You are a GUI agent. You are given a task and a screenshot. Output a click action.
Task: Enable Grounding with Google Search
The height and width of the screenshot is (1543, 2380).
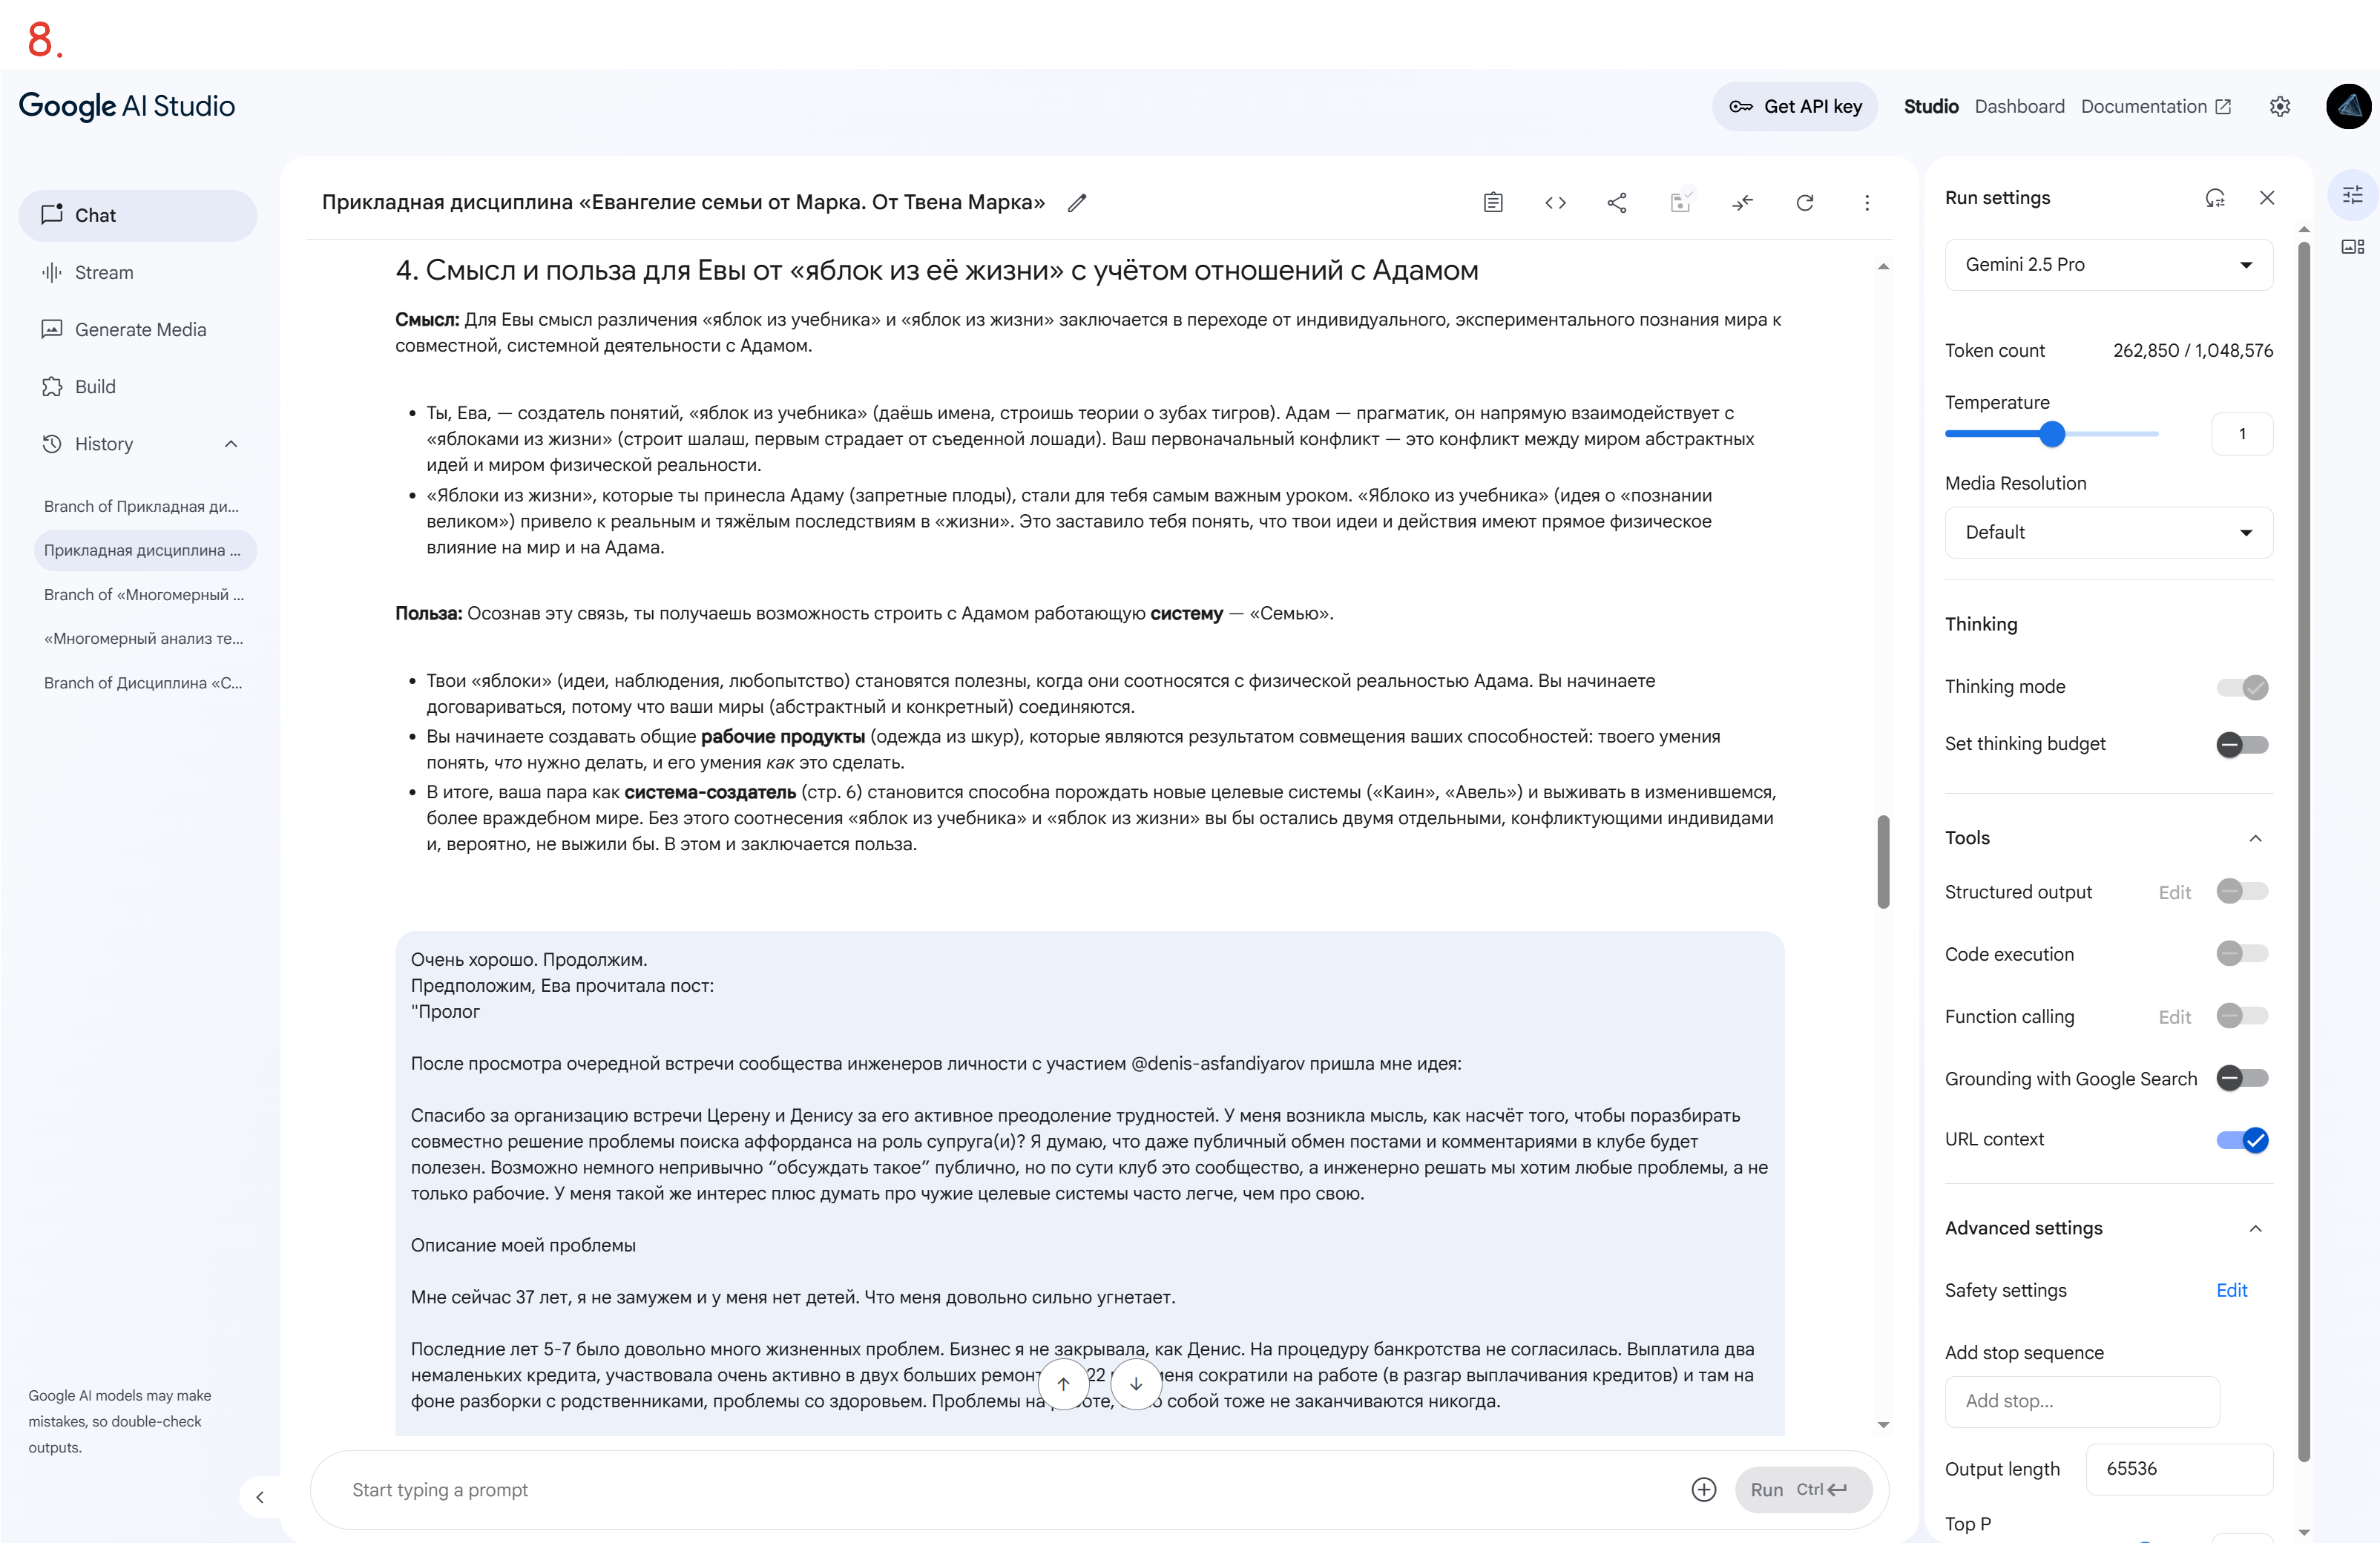(2242, 1078)
